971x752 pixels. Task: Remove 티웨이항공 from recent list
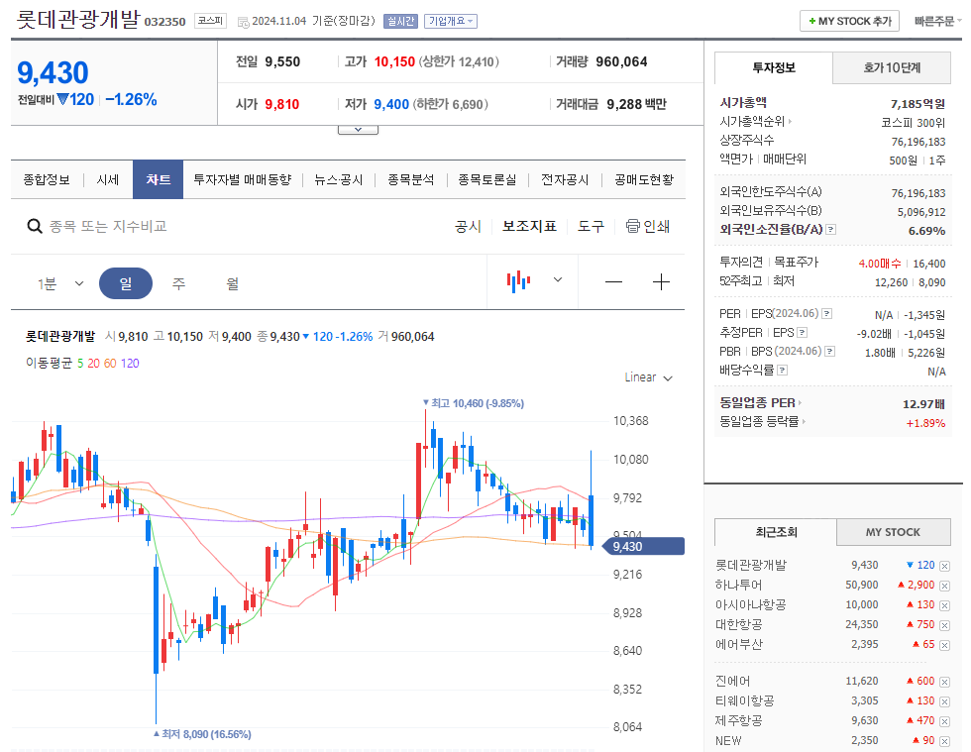[944, 701]
